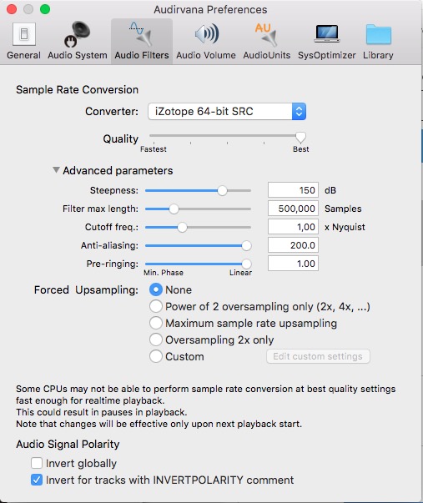Screen dimensions: 423x503
Task: Select Maximum sample rate upsampling
Action: tap(156, 323)
